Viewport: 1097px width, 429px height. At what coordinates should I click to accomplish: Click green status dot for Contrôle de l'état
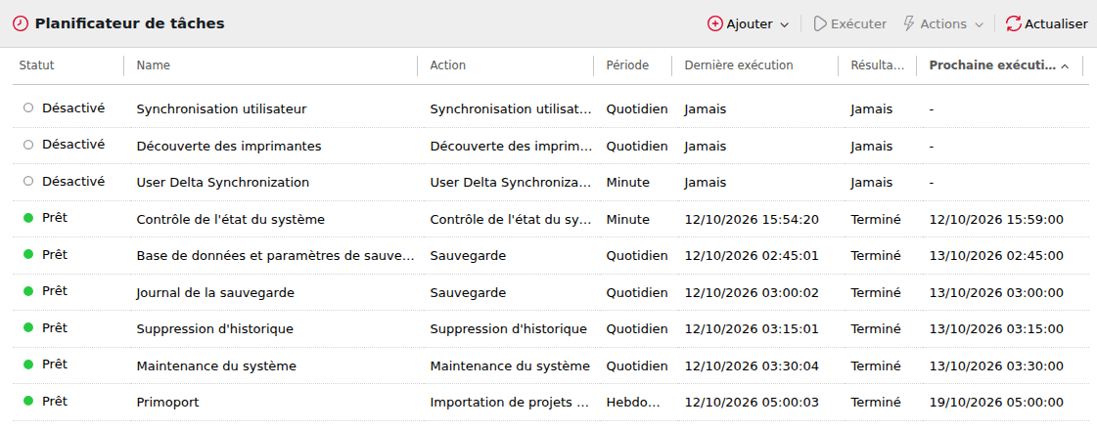28,218
